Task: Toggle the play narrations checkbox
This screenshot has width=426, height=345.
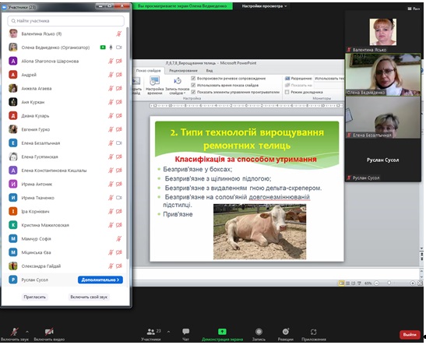Action: pos(193,78)
